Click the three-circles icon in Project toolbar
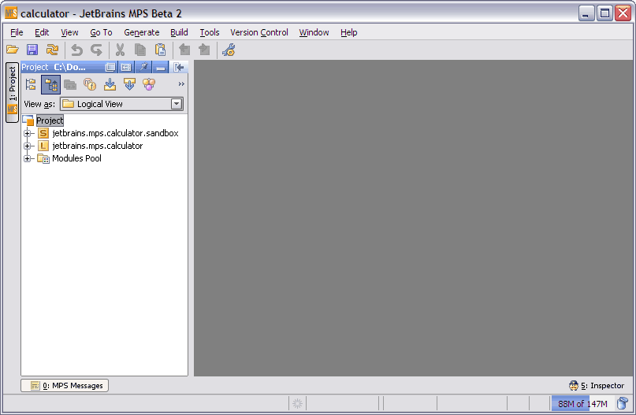This screenshot has height=415, width=636. coord(149,84)
